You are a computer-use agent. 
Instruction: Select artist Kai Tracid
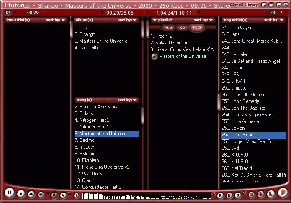[237, 168]
